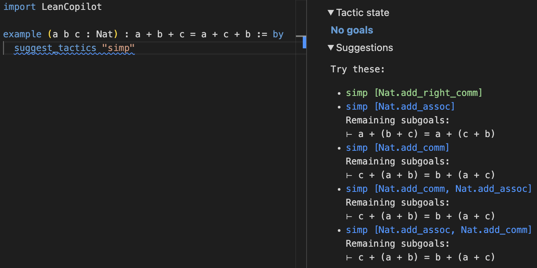Click the bullet beside simp [Nat.add_comm]

339,147
